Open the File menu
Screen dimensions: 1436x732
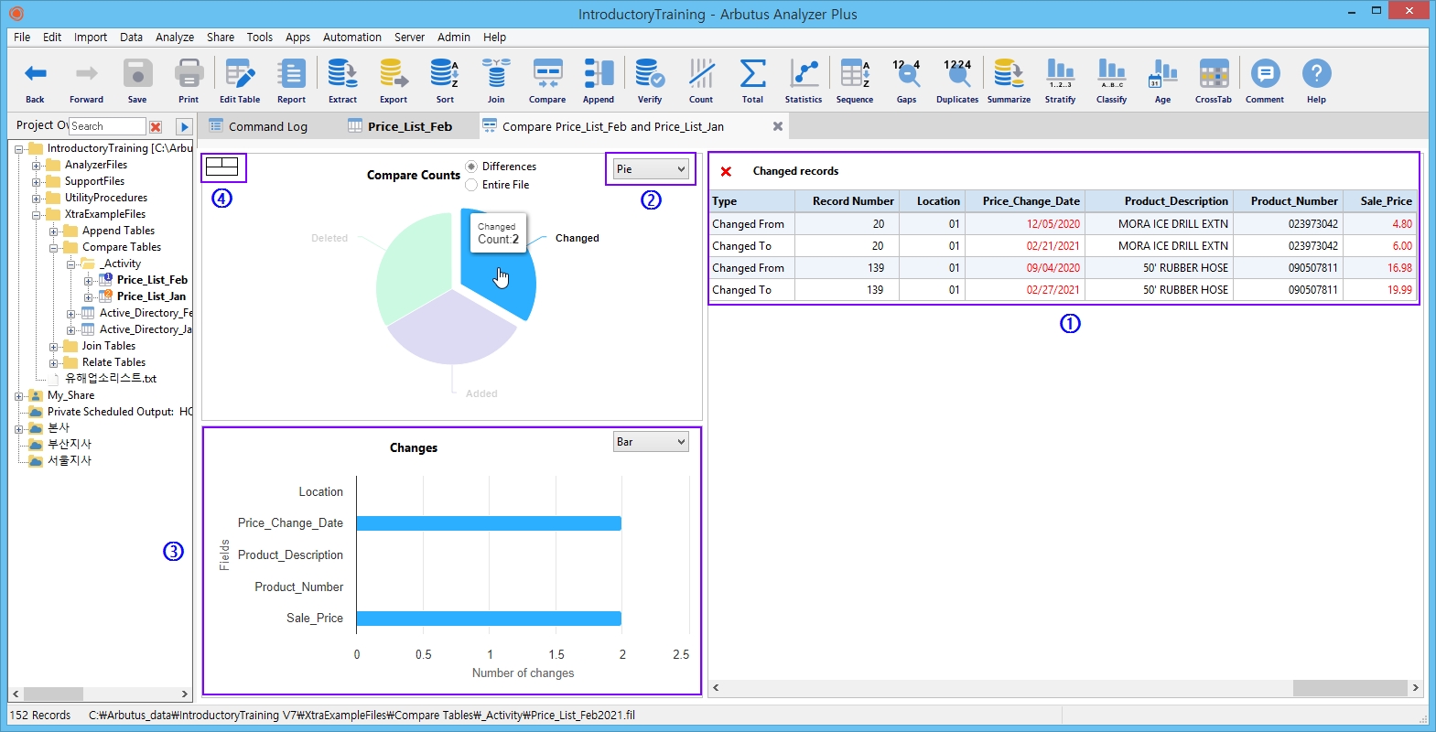point(22,38)
